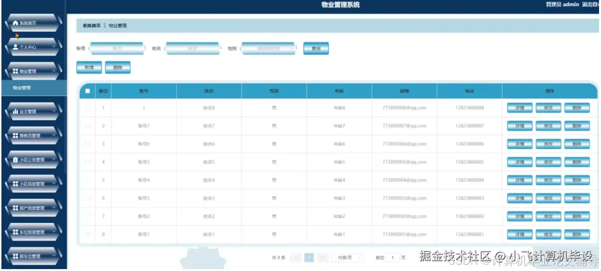This screenshot has height=271, width=601.
Task: Click the batch 删除 button above the table
Action: click(118, 68)
